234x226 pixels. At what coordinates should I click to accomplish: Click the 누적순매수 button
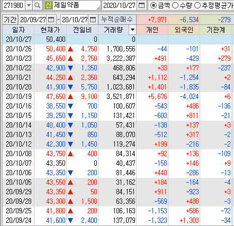[117, 20]
